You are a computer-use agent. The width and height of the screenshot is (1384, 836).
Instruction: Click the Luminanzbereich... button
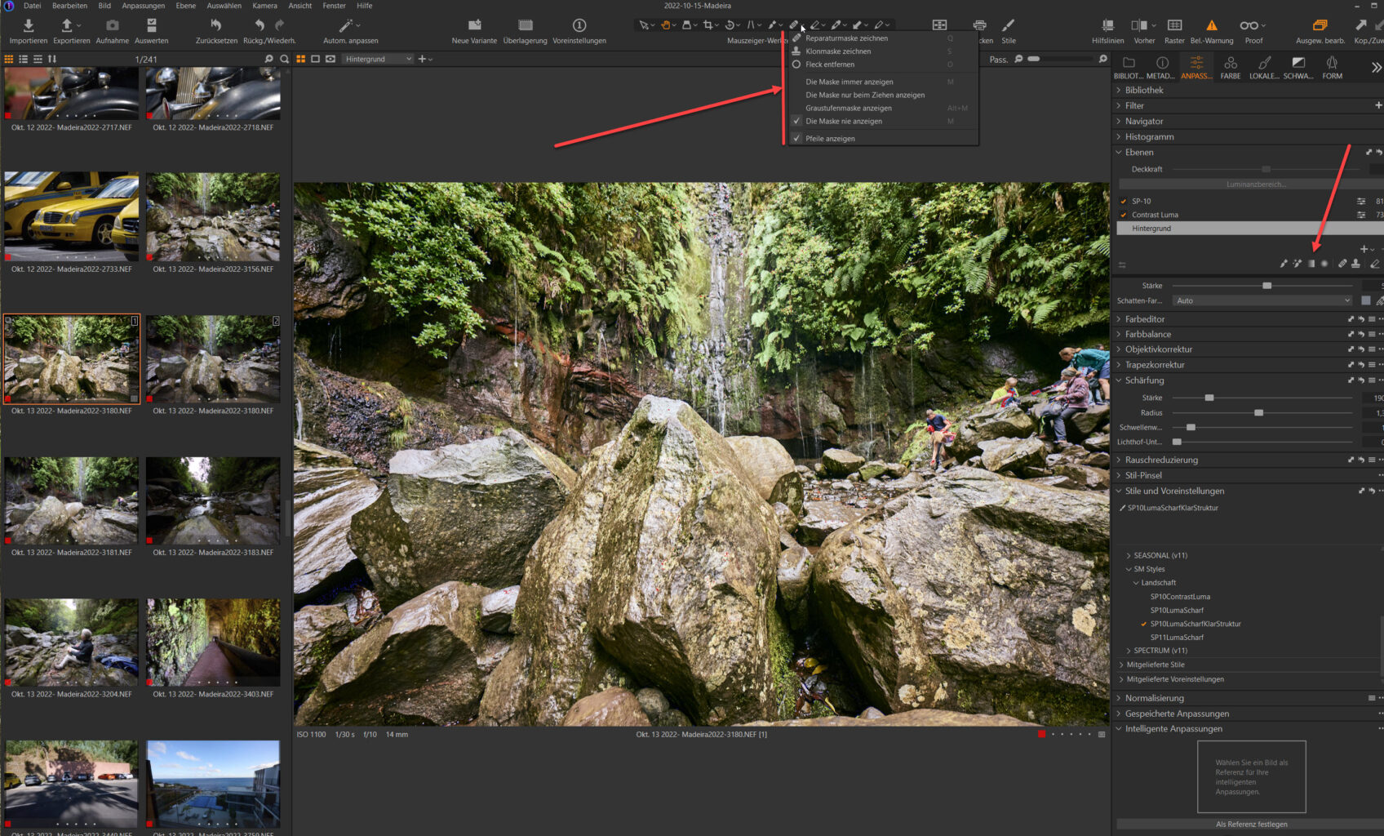coord(1255,185)
